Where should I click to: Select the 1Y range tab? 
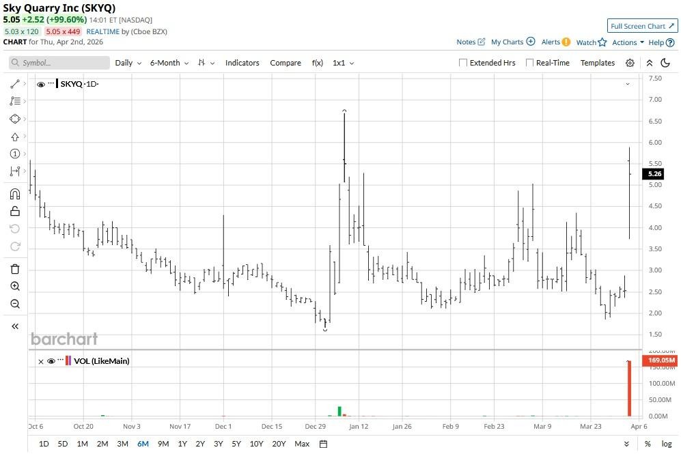point(182,444)
